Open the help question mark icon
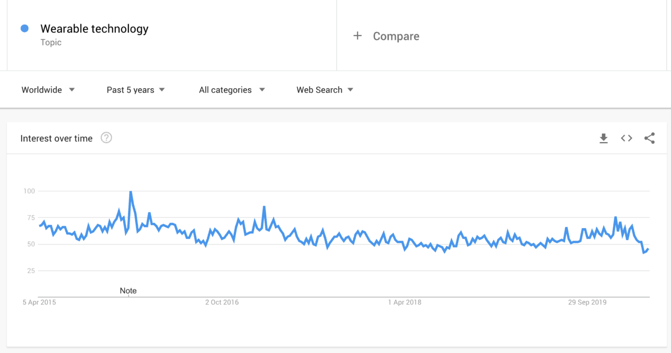Screen dimensions: 671x353 coord(106,138)
